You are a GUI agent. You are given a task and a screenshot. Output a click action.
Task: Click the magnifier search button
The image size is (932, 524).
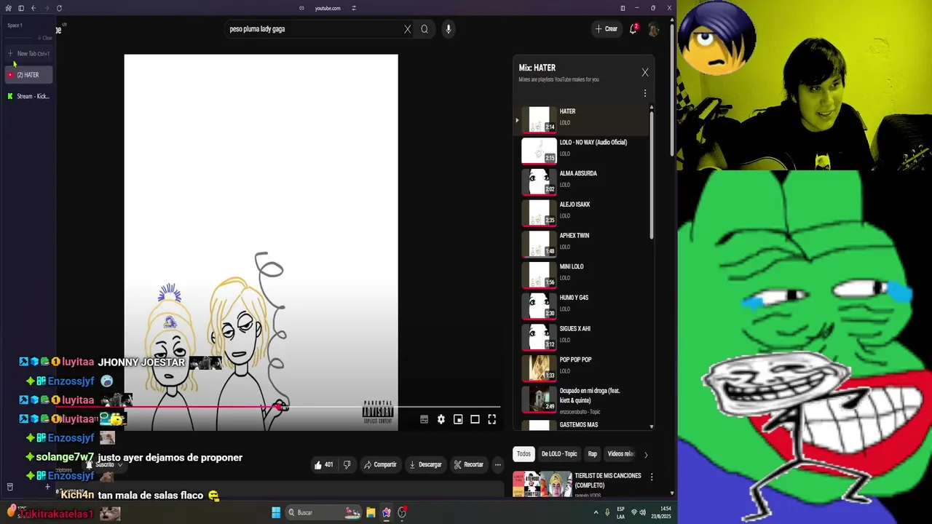pos(424,29)
